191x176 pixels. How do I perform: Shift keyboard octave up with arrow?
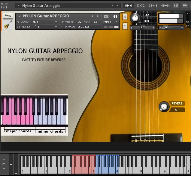click(x=4, y=160)
